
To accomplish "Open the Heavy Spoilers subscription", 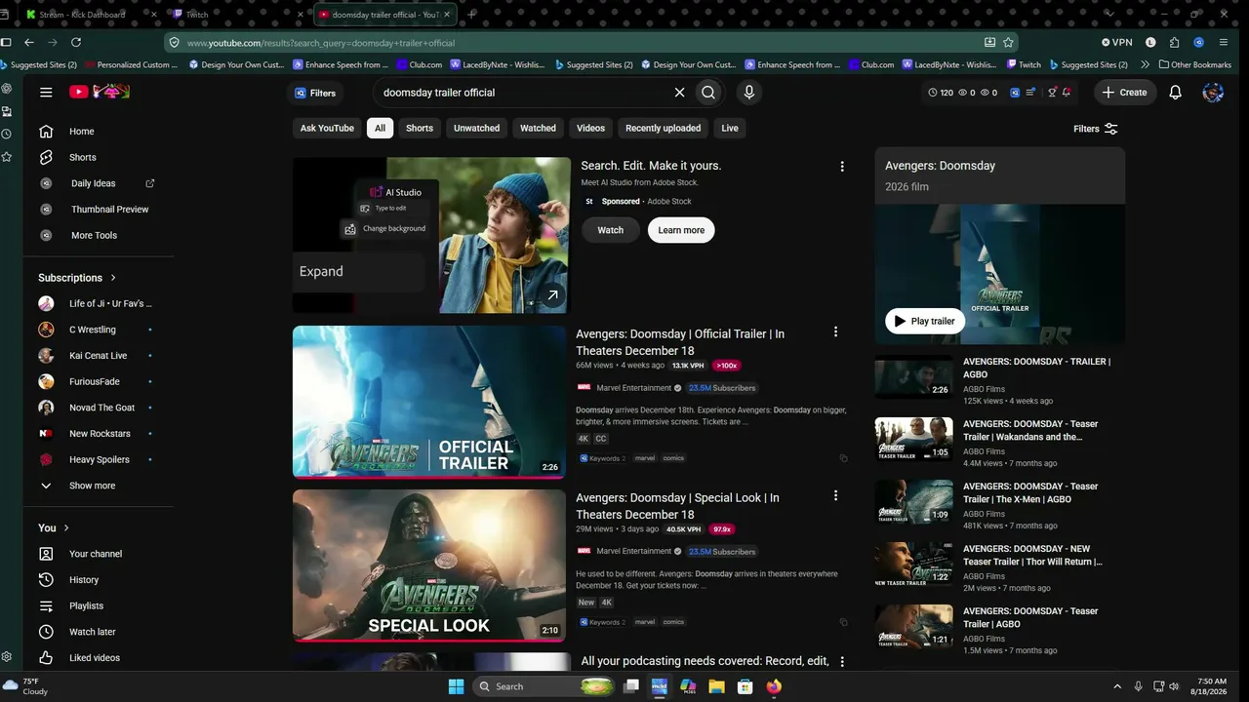I will (x=98, y=459).
